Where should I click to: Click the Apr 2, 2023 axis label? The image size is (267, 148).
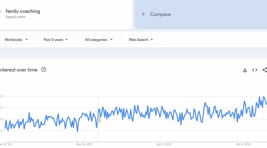point(164,144)
